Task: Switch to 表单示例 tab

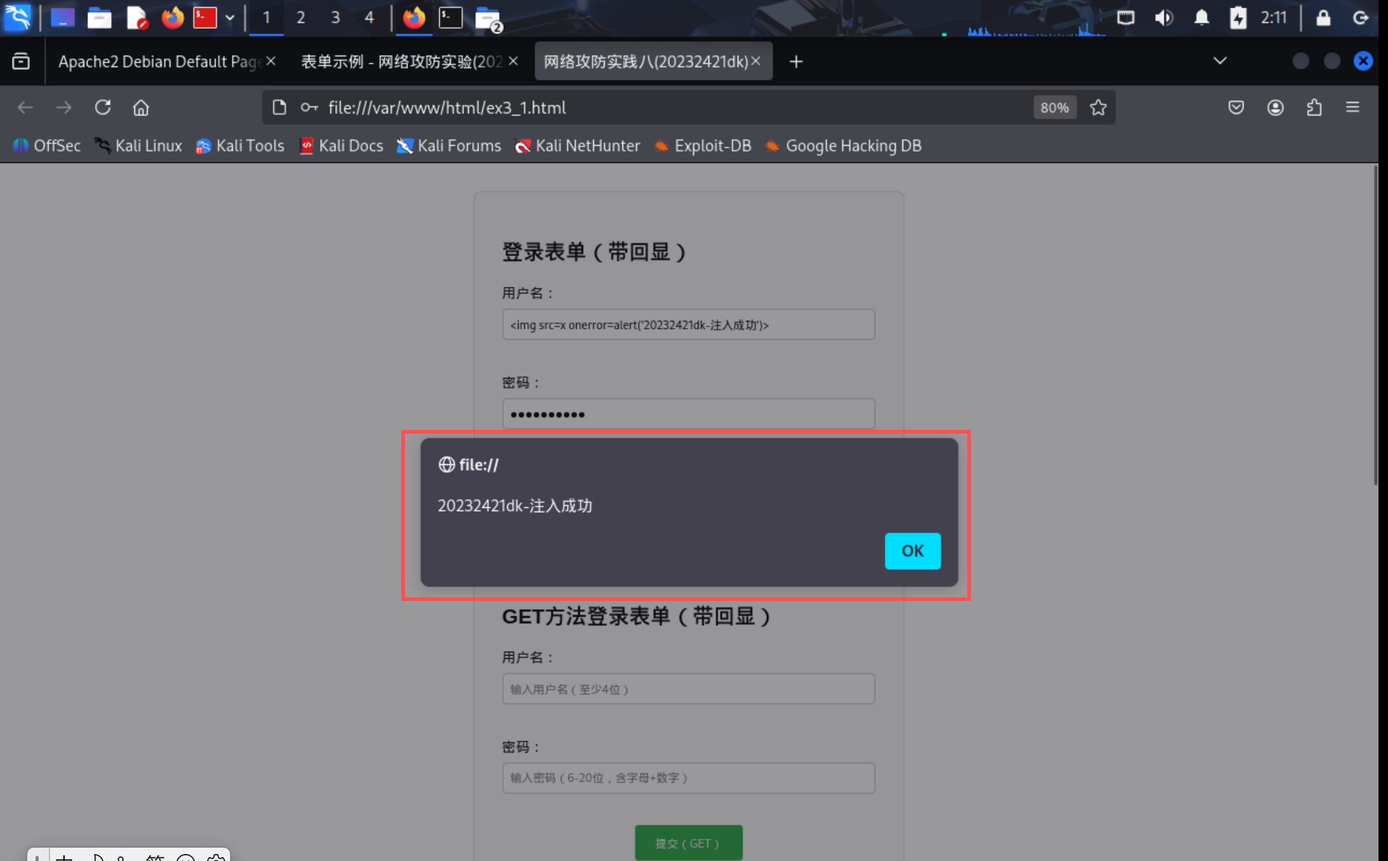Action: tap(401, 61)
